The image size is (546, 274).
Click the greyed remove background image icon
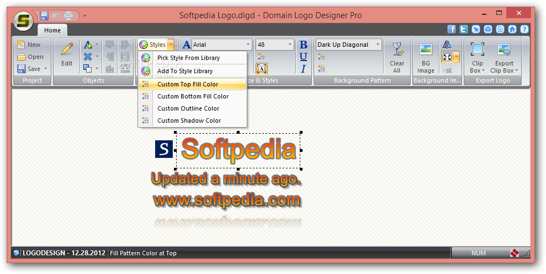click(447, 69)
